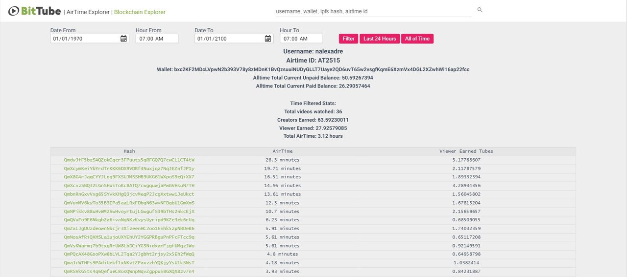
Task: Click the 5.91 minutes airtime cell
Action: [x=283, y=229]
